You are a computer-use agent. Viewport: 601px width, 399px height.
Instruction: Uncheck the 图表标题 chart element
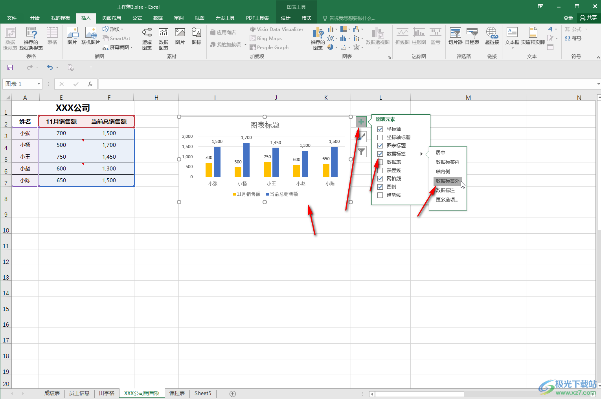click(380, 145)
